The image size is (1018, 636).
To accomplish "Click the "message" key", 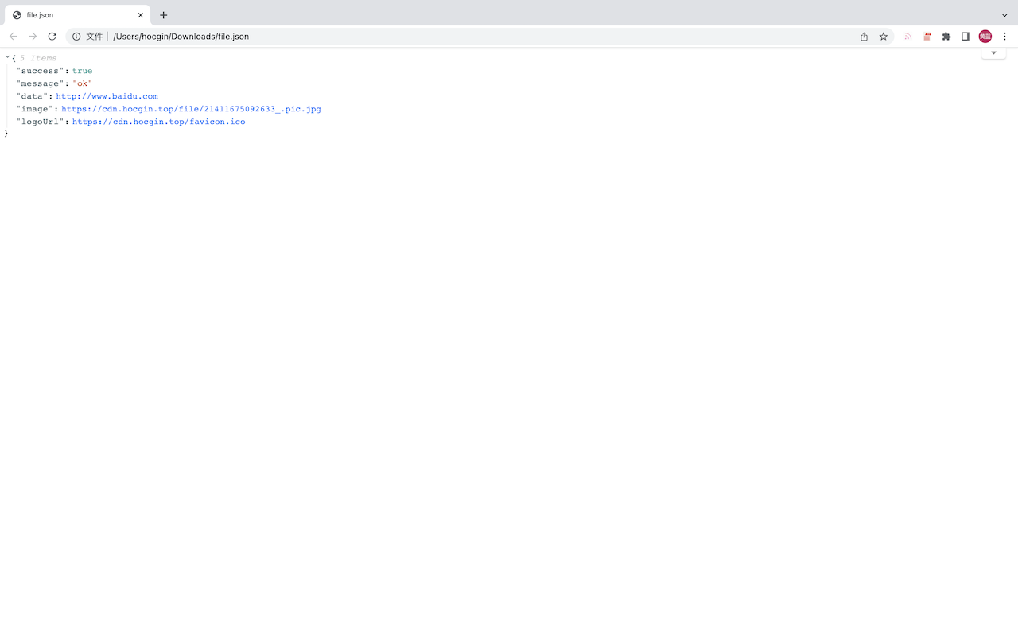I will pos(40,83).
